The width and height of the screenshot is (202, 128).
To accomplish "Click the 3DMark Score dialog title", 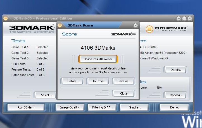I will coord(80,25).
